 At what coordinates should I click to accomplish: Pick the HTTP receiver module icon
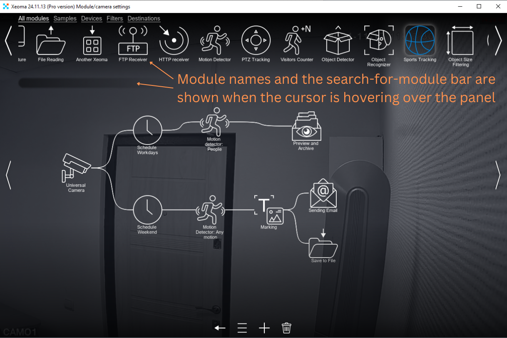tap(174, 41)
